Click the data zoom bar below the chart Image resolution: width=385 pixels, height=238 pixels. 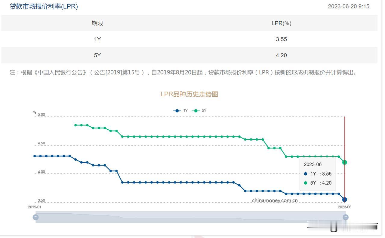190,217
